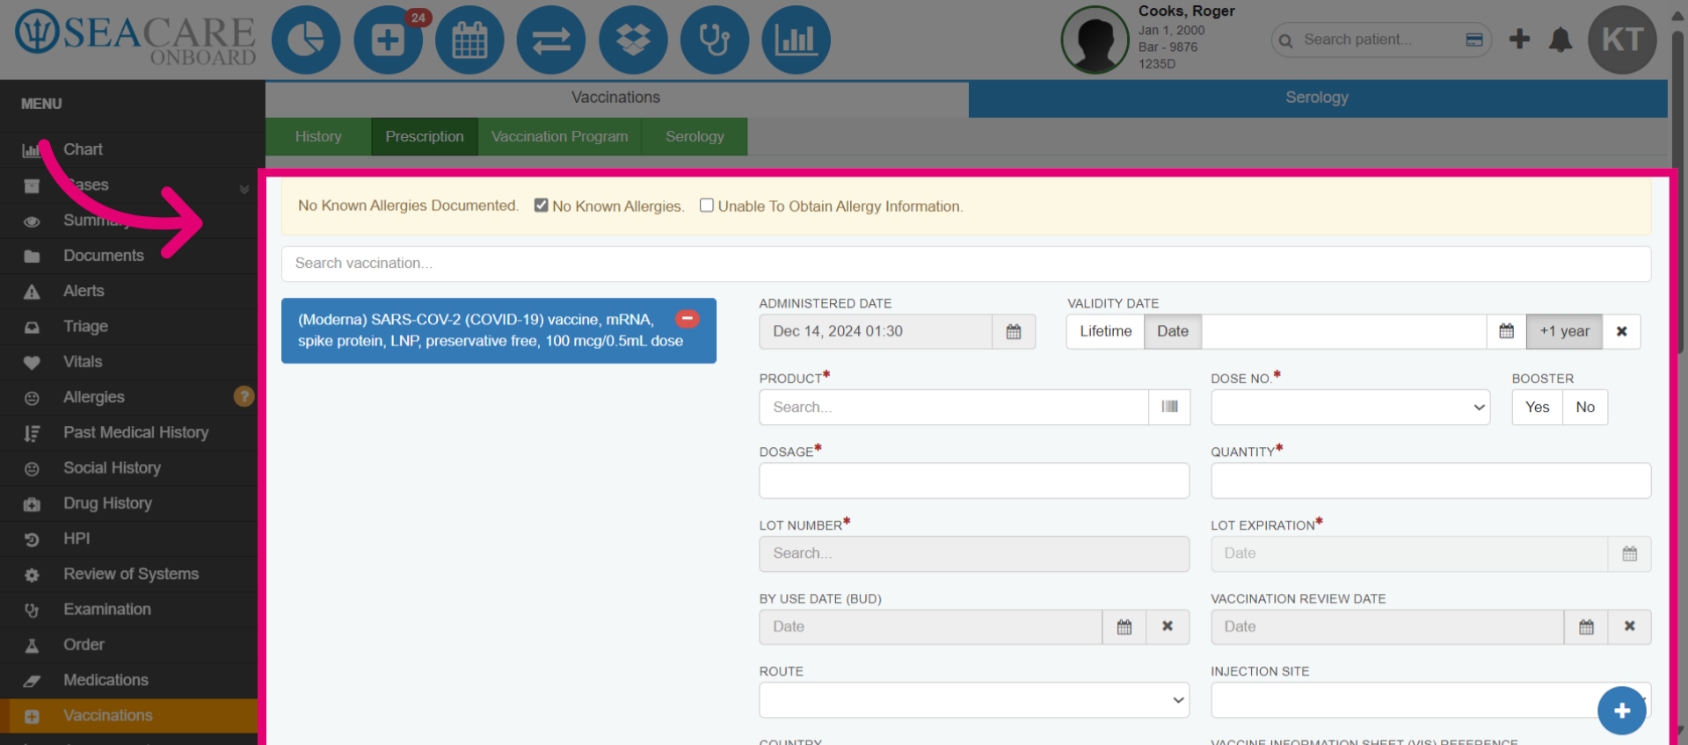1688x745 pixels.
Task: Click the Dosage input field
Action: click(x=974, y=481)
